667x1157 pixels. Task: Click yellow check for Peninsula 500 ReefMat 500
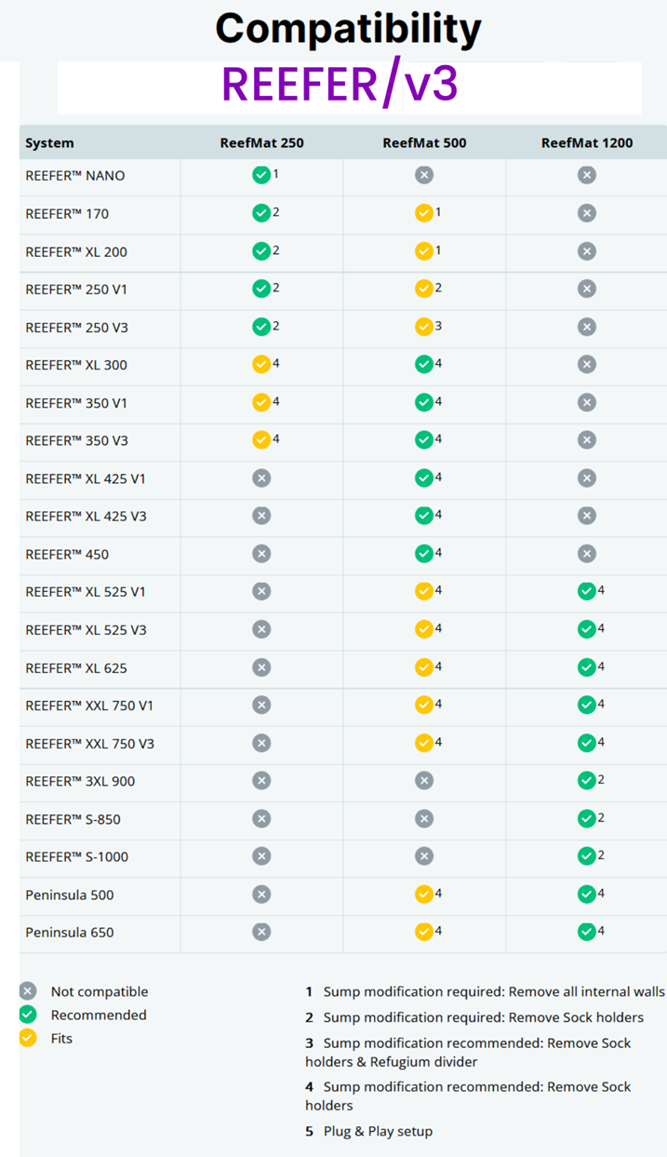pyautogui.click(x=424, y=895)
